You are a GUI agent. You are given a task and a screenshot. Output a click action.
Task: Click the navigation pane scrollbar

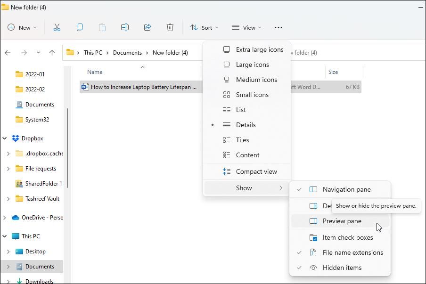point(67,148)
